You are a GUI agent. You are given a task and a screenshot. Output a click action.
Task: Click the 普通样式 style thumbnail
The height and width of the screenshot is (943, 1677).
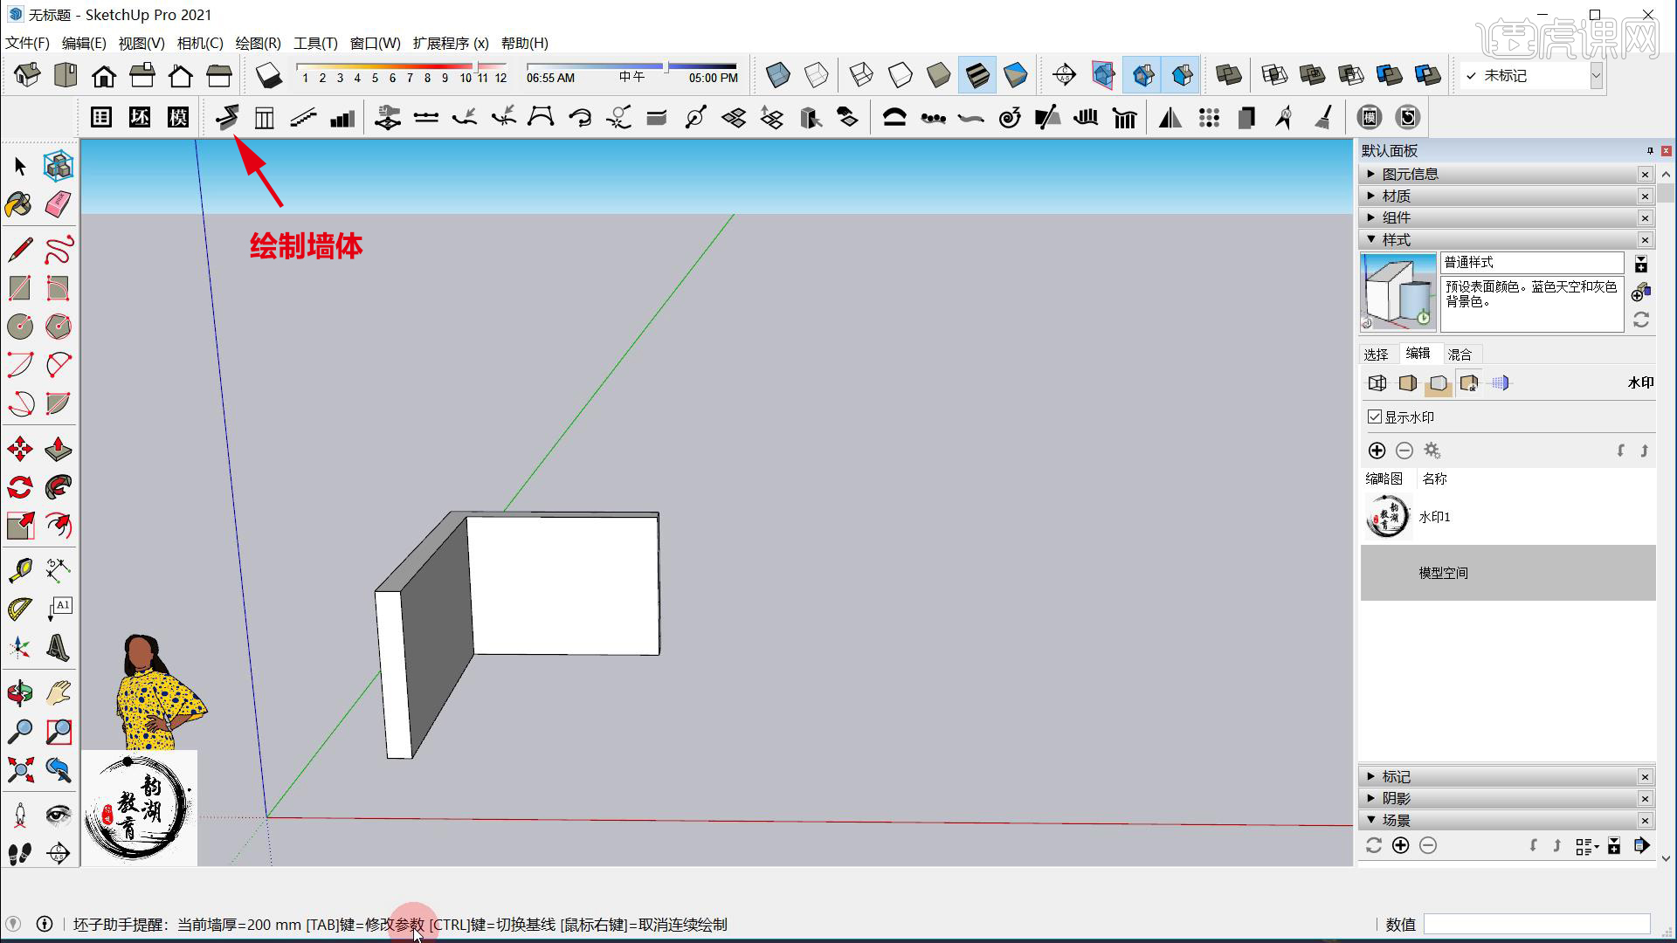click(x=1398, y=292)
